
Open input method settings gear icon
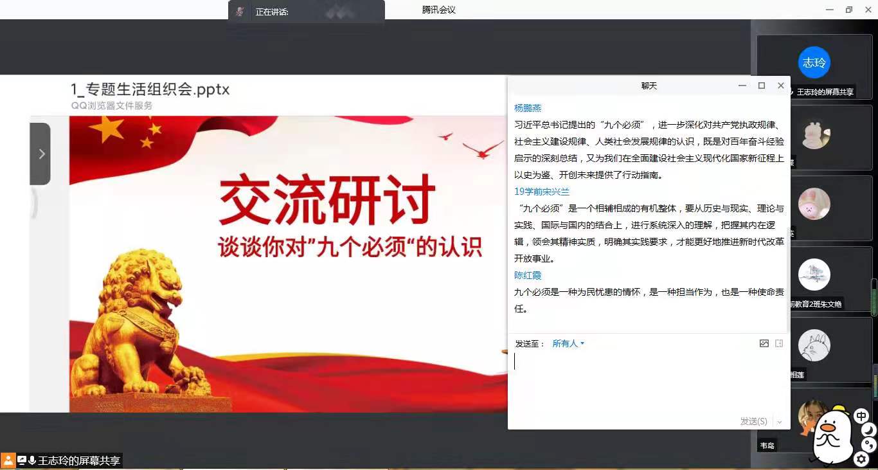click(861, 458)
